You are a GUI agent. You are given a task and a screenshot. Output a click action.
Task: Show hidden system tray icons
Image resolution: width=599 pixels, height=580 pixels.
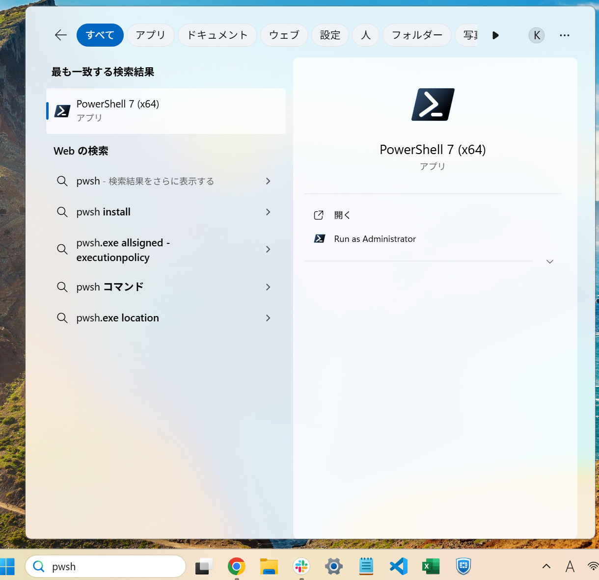[546, 566]
